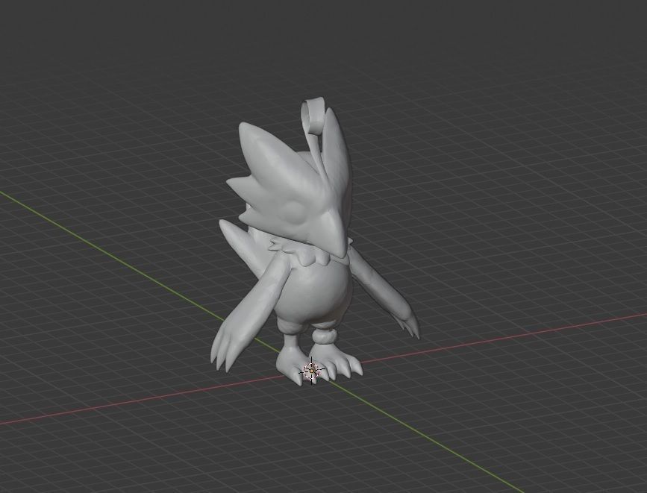This screenshot has width=647, height=493.
Task: Select the keychain loop atop the model
Action: click(313, 116)
